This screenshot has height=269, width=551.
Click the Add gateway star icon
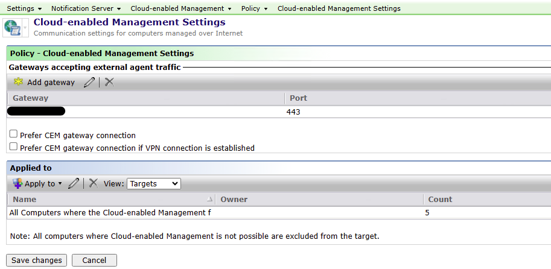[x=18, y=82]
